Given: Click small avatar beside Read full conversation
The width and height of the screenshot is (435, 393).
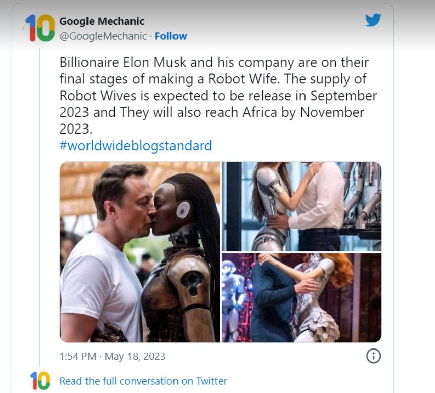Looking at the screenshot, I should coord(40,381).
